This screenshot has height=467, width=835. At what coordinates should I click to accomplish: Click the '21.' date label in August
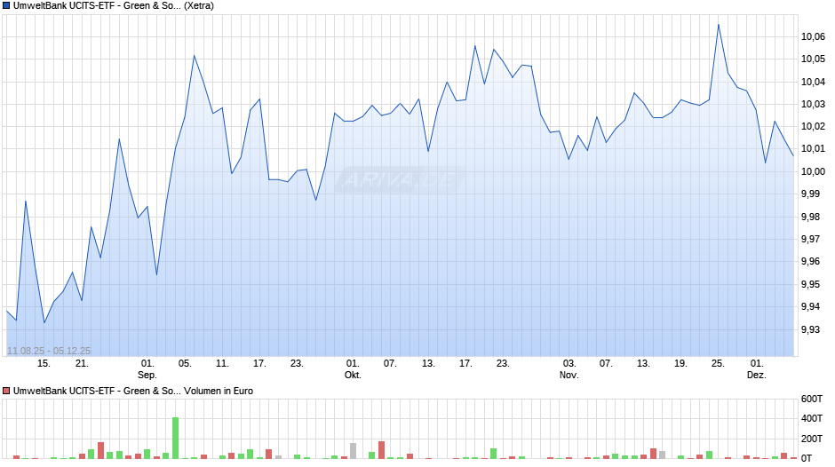tap(82, 364)
